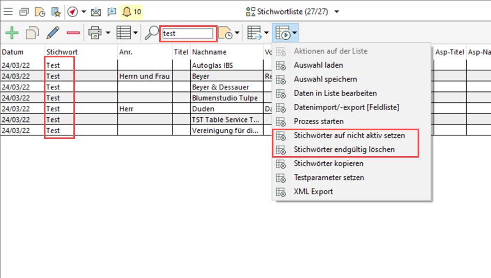491x278 pixels.
Task: Click the duplicate record icon
Action: click(x=32, y=34)
